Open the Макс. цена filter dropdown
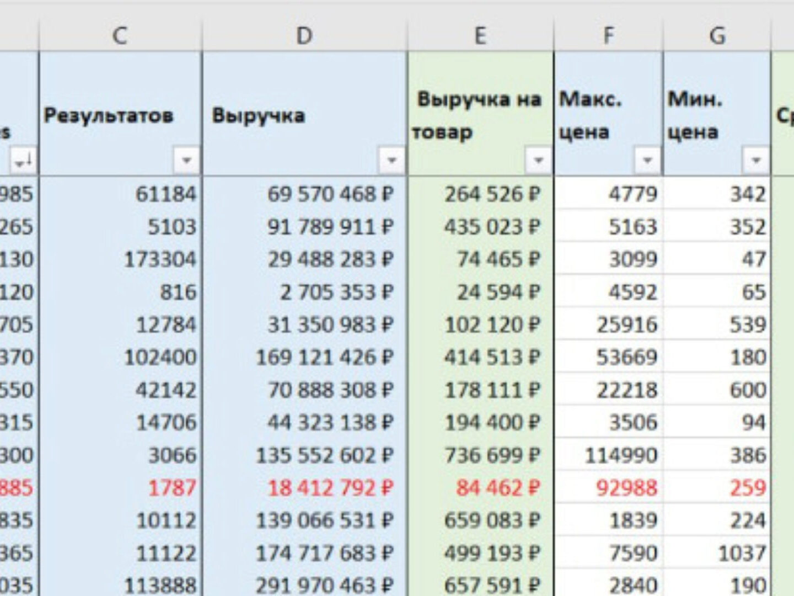 [647, 161]
